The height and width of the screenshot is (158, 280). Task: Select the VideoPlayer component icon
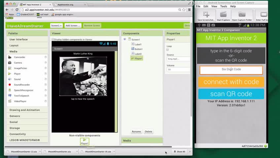tap(10, 101)
